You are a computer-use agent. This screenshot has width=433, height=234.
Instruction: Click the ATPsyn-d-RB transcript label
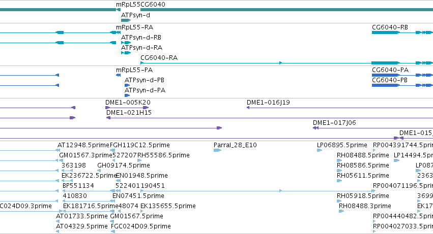tap(141, 37)
